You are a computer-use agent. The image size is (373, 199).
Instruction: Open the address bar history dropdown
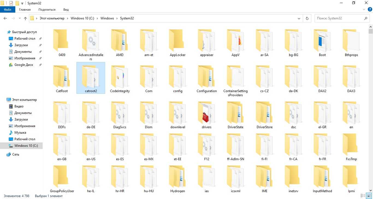299,18
